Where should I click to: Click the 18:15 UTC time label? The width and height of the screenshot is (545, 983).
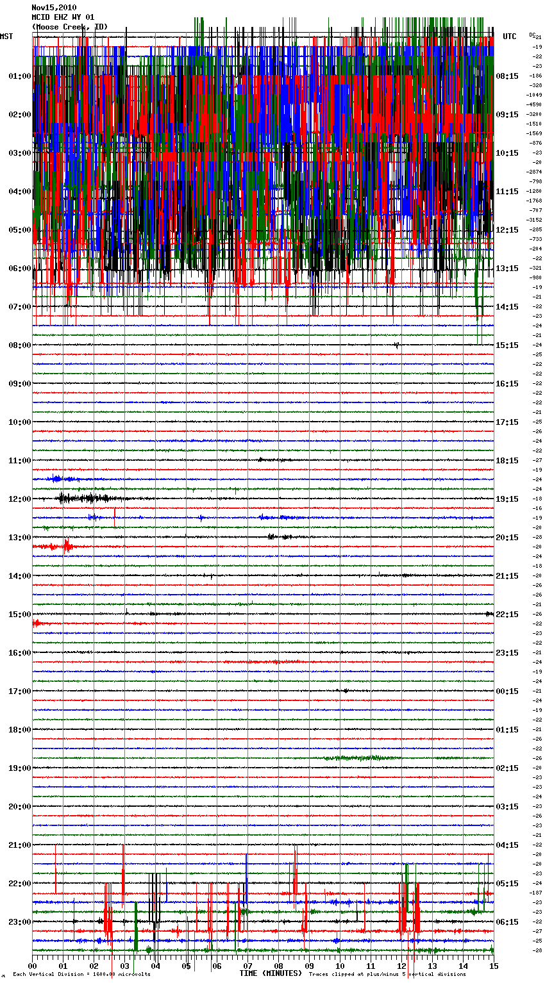[507, 461]
